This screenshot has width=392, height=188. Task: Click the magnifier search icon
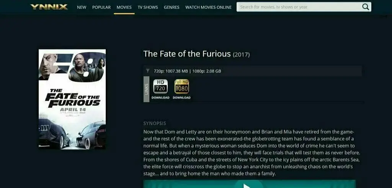pos(365,7)
